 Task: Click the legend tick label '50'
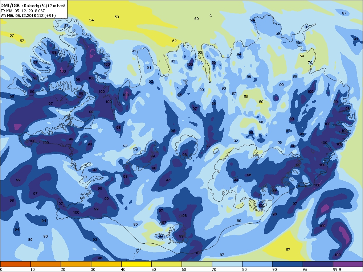[154, 269]
